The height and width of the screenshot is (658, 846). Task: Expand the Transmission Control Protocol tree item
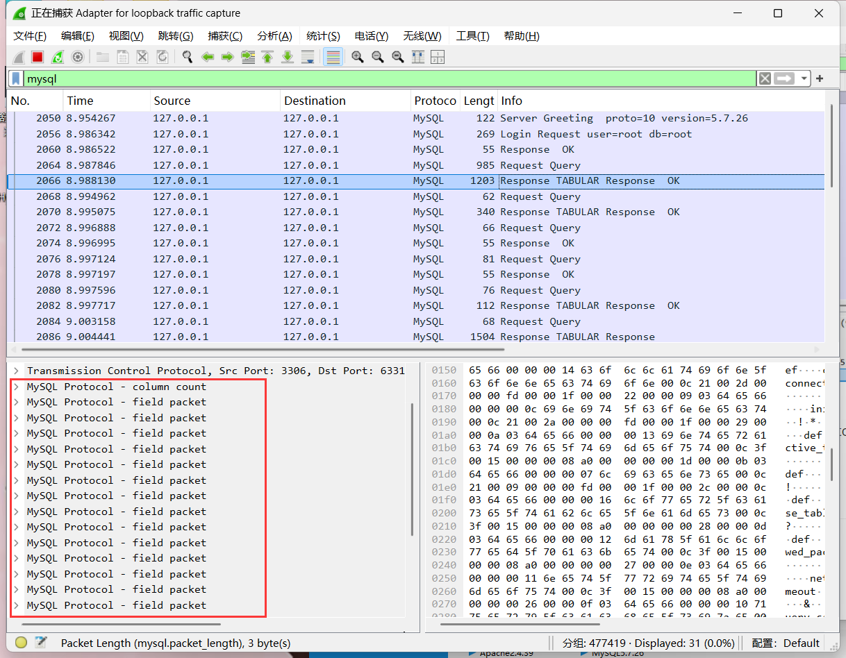[x=16, y=371]
